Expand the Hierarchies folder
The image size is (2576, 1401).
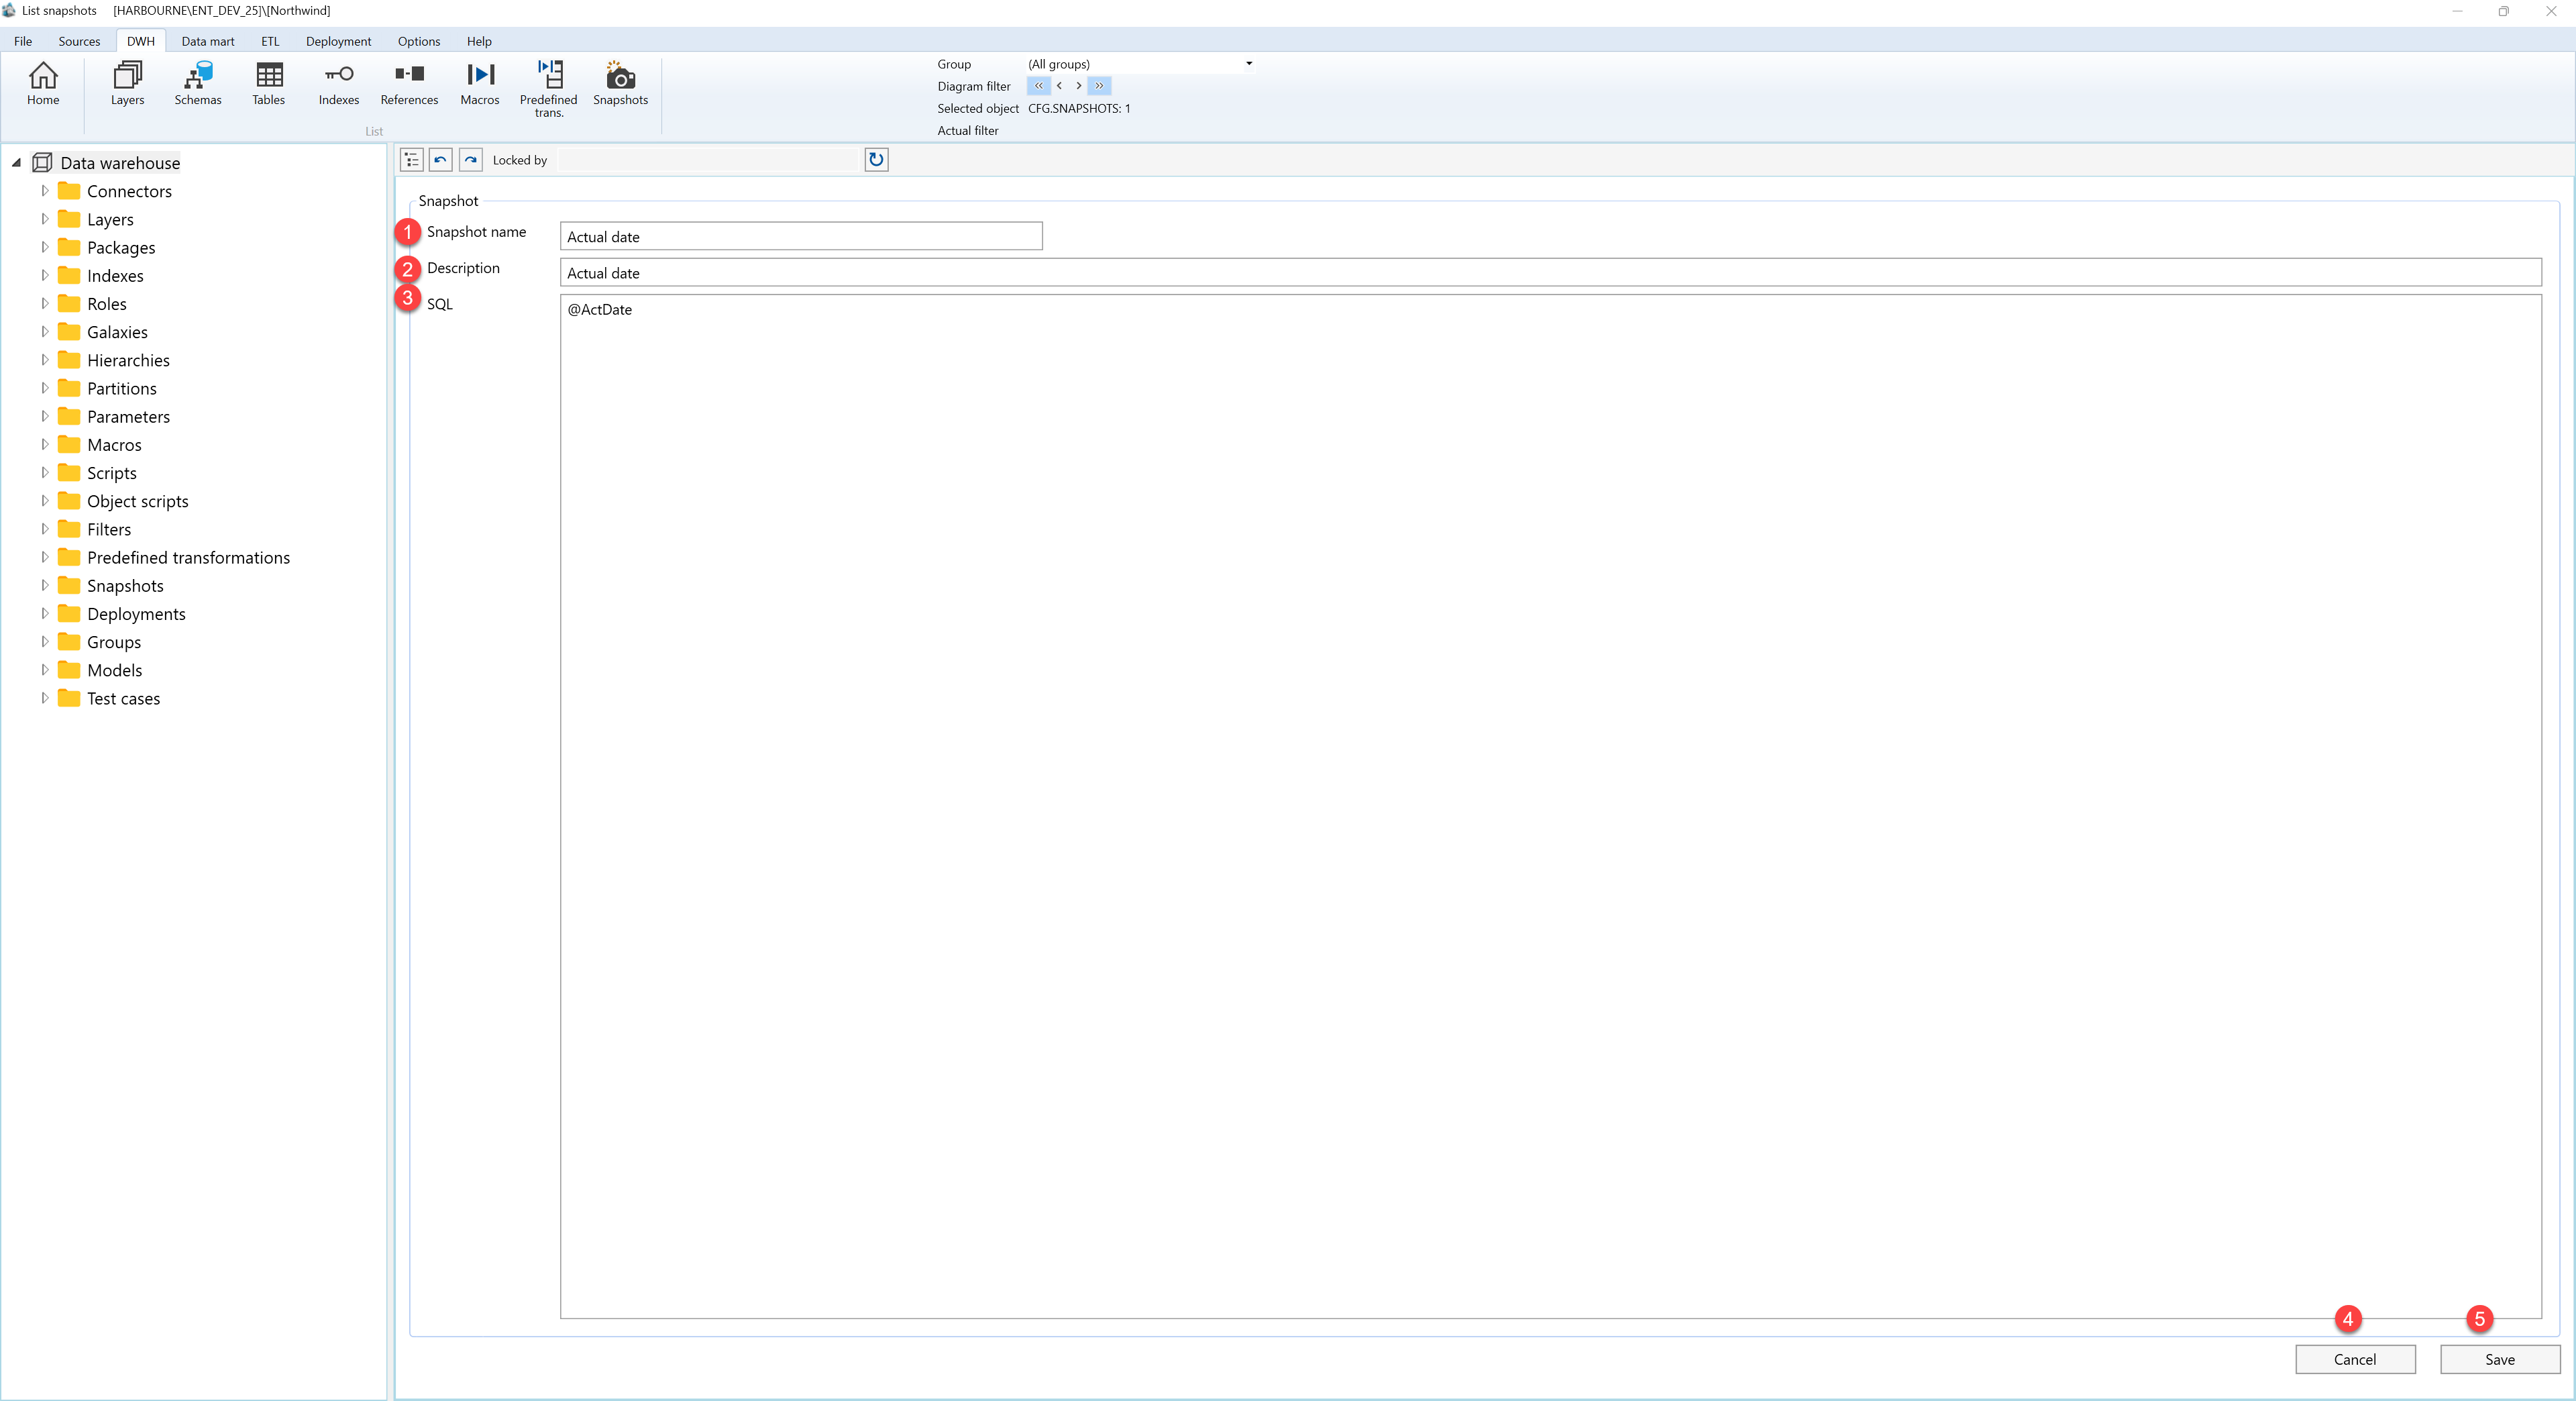tap(44, 359)
